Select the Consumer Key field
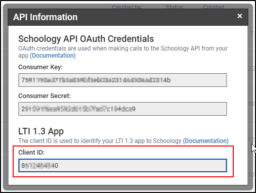256x193 pixels. click(x=122, y=80)
